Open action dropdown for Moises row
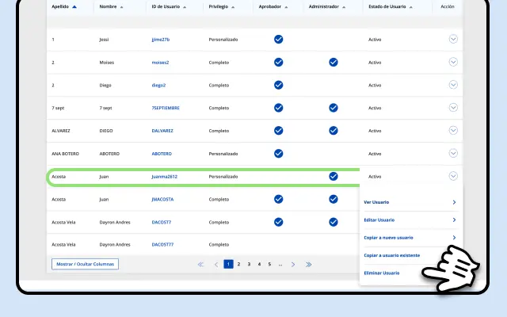Screen dimensions: 507x317 (453, 62)
